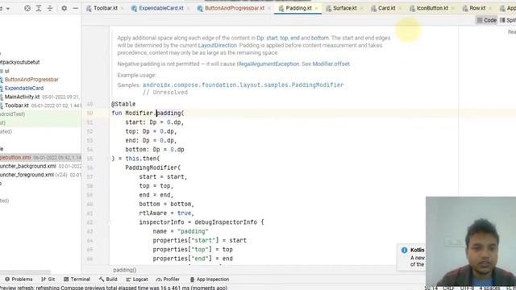Screen dimensions: 516x290
Task: Open the Build tool window
Action: [x=108, y=280]
